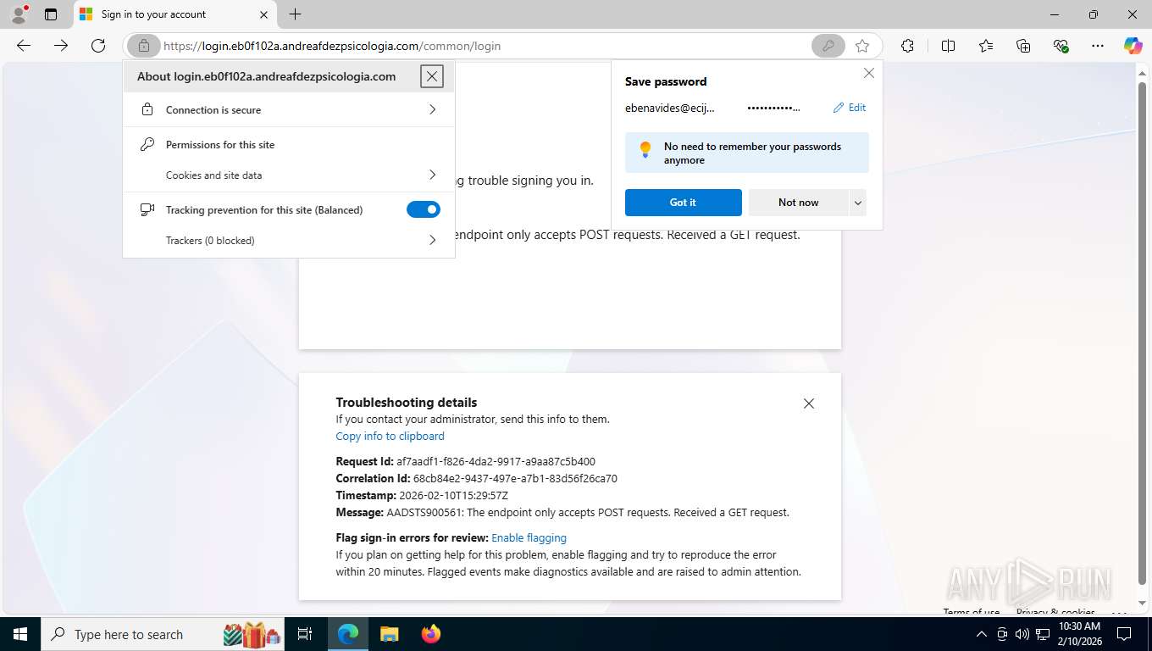Click the volume speaker tray icon

(x=1022, y=634)
